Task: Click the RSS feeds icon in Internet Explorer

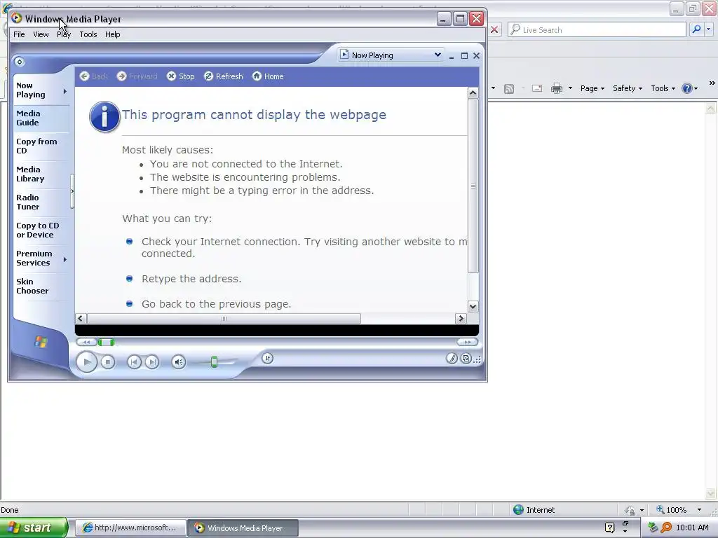Action: coord(509,89)
